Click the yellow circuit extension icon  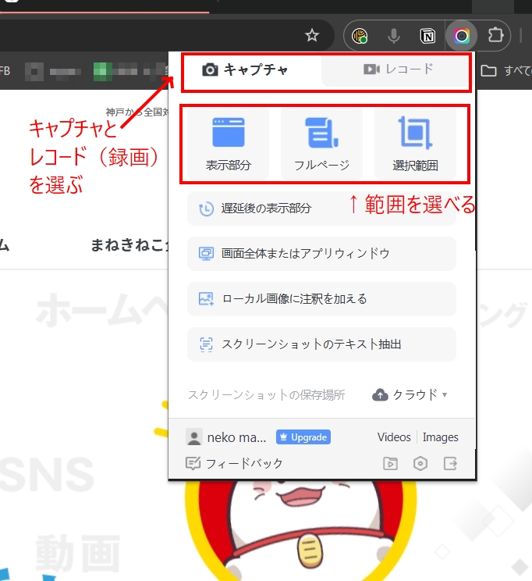(360, 36)
